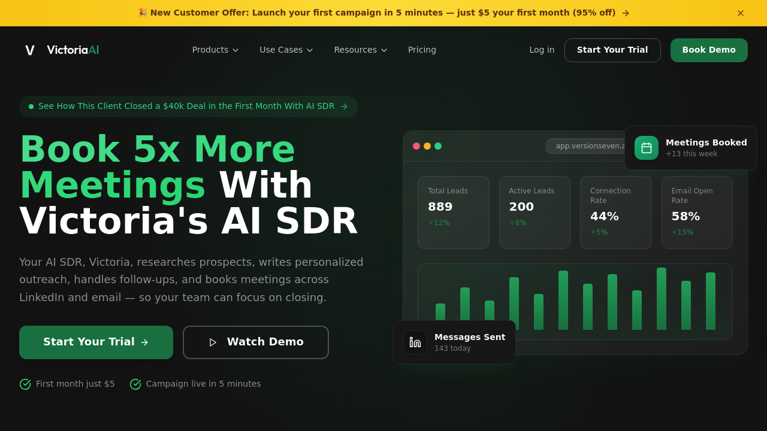The height and width of the screenshot is (431, 767).
Task: Dismiss the promo banner with the X icon
Action: [x=740, y=13]
